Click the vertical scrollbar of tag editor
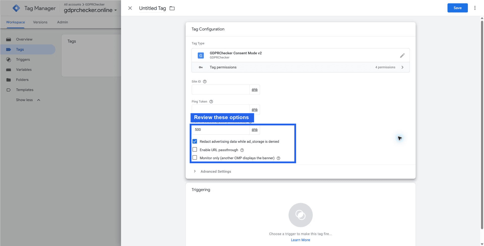Image resolution: width=484 pixels, height=246 pixels. point(482,125)
